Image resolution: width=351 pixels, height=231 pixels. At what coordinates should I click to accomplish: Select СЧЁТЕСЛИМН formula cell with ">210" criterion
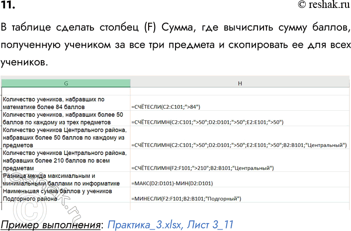pos(203,168)
